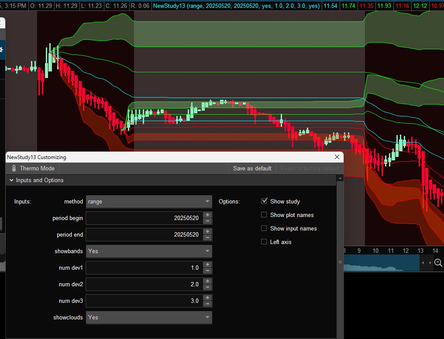This screenshot has height=339, width=444.
Task: Click the period end input field
Action: 145,235
